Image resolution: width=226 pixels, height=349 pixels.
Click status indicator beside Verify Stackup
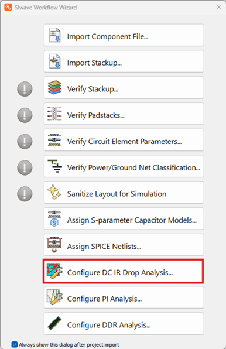(x=25, y=89)
